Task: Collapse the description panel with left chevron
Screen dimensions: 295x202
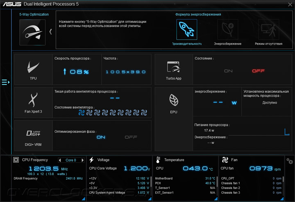Action: click(51, 31)
